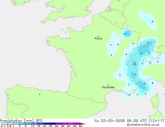The image size is (165, 127).
Task: Pick the legend swatch between 0.1 and 0.5
Action: [4, 124]
